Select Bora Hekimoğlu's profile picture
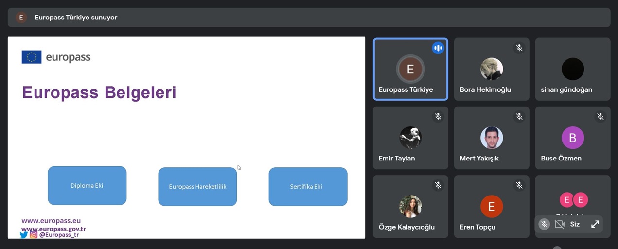Image resolution: width=618 pixels, height=249 pixels. click(x=492, y=69)
